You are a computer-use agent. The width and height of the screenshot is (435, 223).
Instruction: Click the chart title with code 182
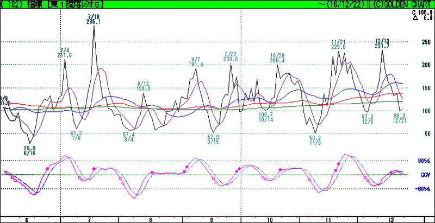53,4
